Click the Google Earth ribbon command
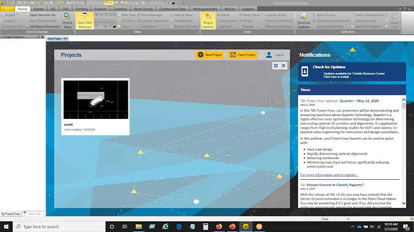This screenshot has height=232, width=414. (x=181, y=21)
